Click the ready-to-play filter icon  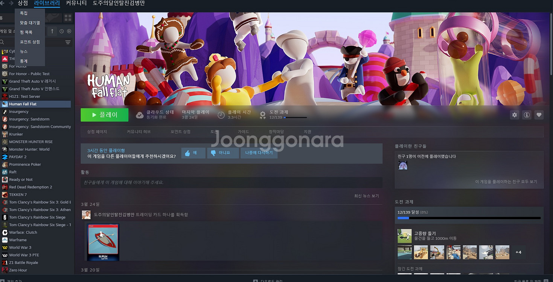69,31
